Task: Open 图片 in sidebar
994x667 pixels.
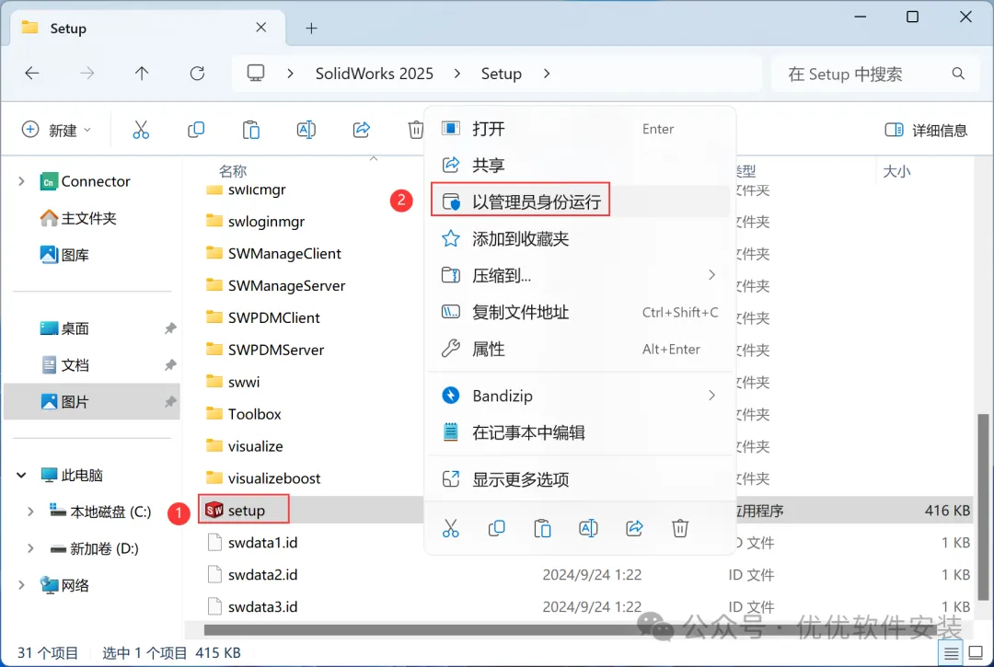Action: tap(92, 402)
